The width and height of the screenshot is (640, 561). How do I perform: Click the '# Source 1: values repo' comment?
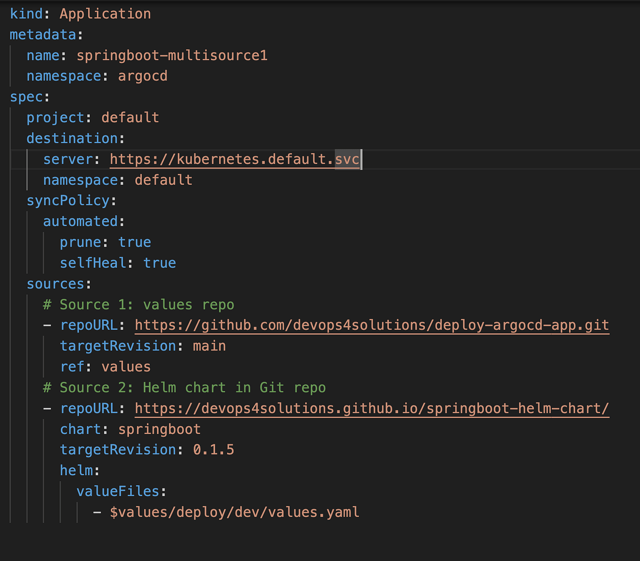pos(139,305)
